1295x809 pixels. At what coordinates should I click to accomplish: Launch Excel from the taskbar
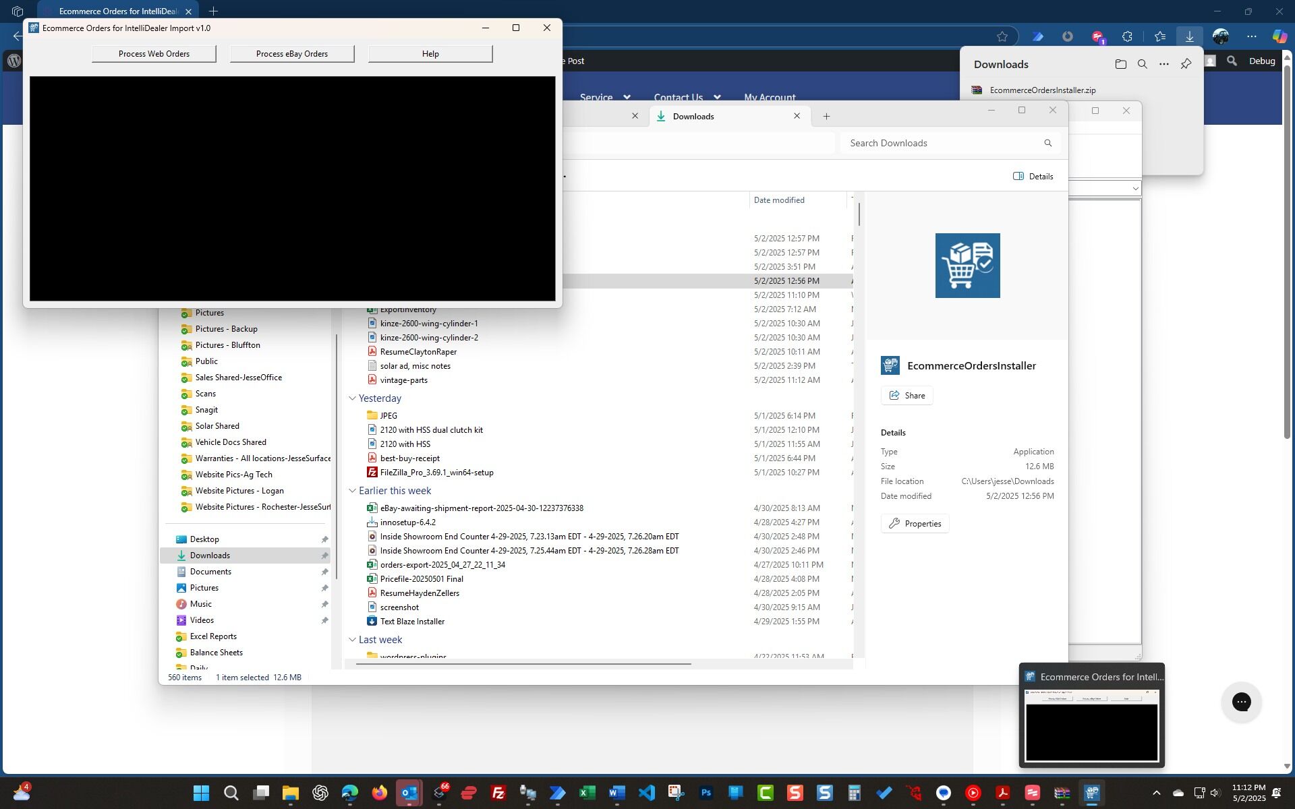pyautogui.click(x=587, y=793)
